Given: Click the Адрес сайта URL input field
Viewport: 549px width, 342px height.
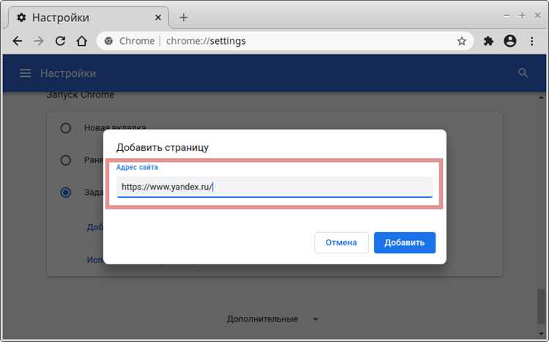Looking at the screenshot, I should pyautogui.click(x=274, y=187).
